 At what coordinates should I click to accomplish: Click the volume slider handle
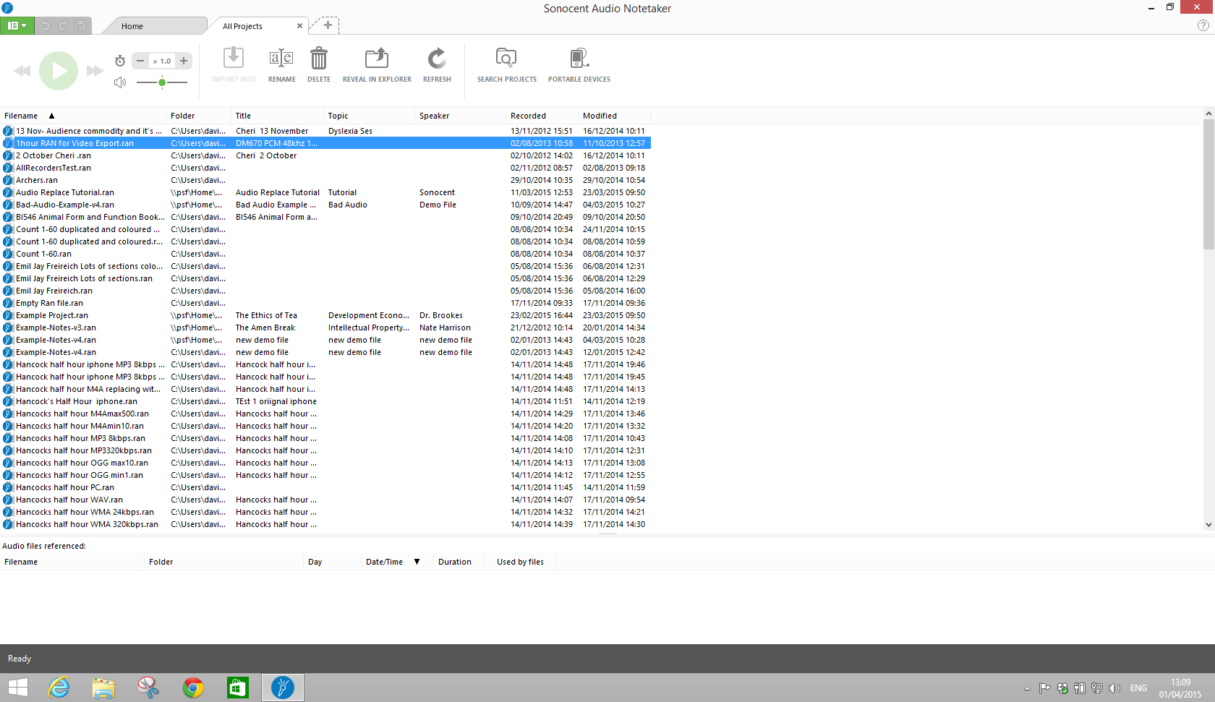(162, 82)
